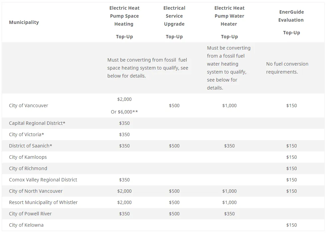327x234 pixels.
Task: Select the City of Vancouver row label
Action: tap(28, 106)
